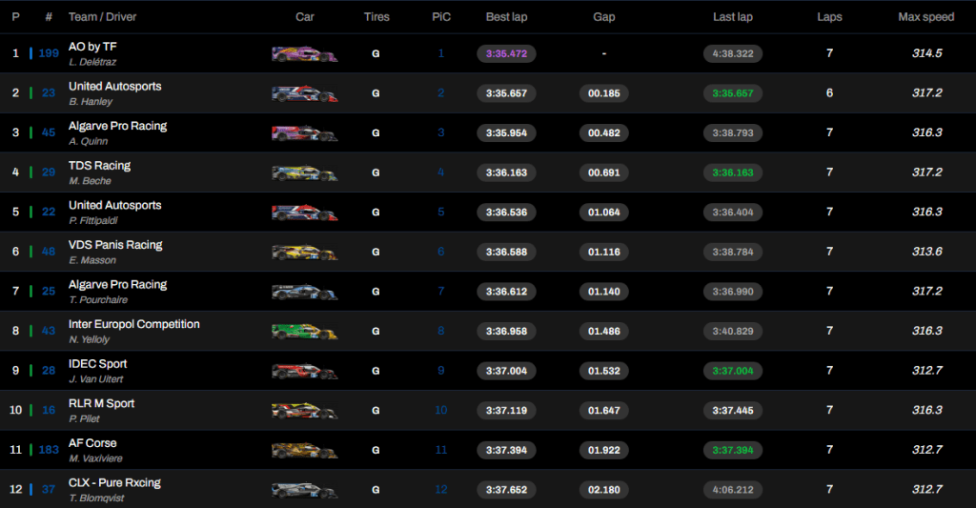The width and height of the screenshot is (976, 508).
Task: Click best lap 3:37.119 badge
Action: (506, 411)
